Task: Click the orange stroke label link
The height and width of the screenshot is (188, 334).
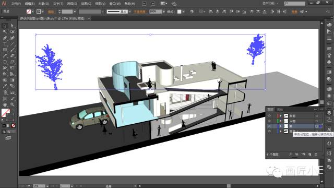Action: click(x=51, y=11)
